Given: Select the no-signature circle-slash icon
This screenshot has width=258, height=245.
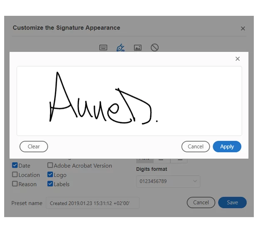Looking at the screenshot, I should coord(154,47).
